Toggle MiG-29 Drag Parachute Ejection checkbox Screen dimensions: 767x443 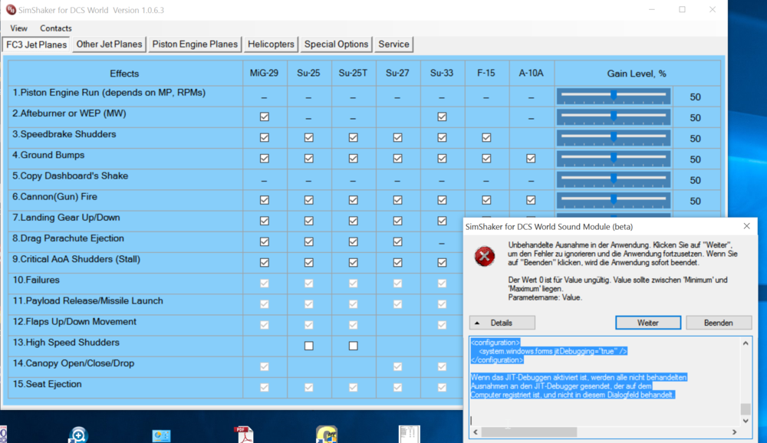point(264,241)
